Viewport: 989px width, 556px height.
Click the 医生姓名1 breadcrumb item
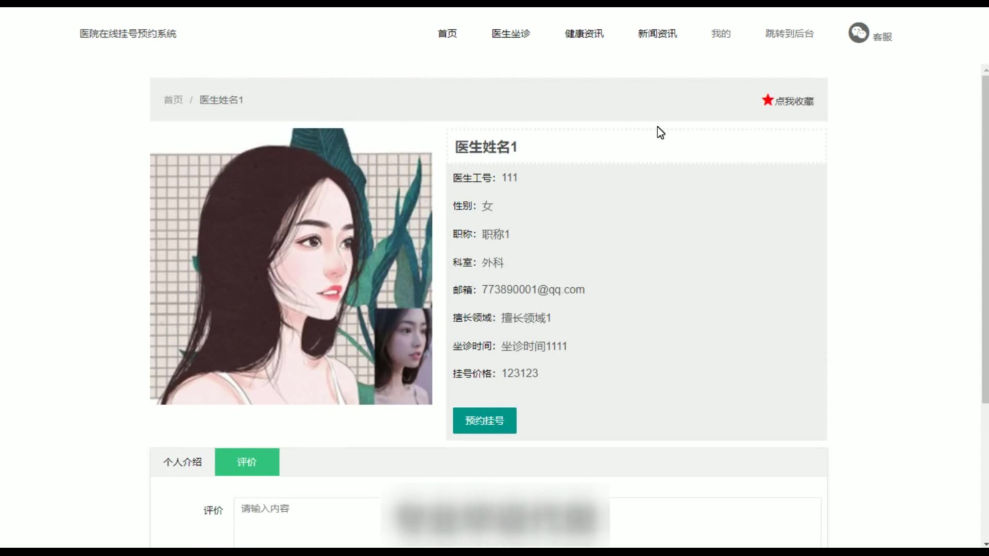221,100
